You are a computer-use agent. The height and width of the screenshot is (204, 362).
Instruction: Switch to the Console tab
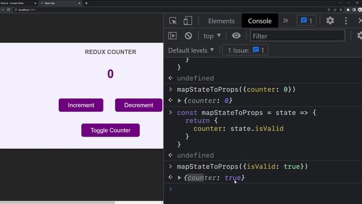(x=260, y=21)
